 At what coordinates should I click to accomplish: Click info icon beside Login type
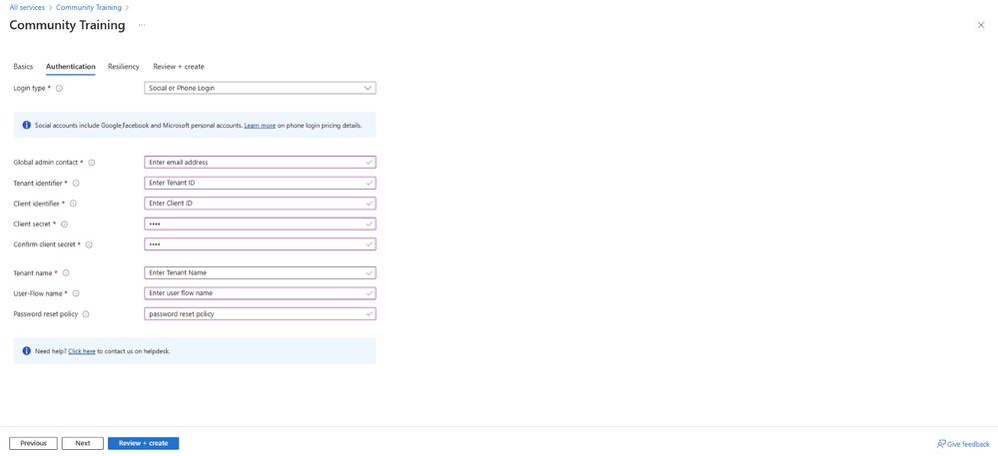59,89
